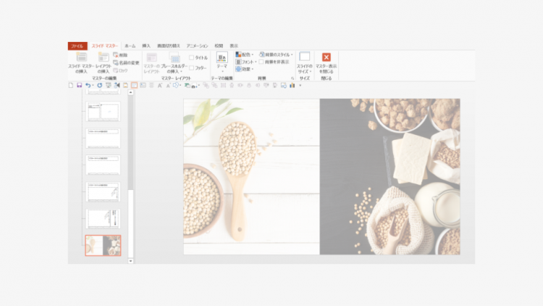This screenshot has height=306, width=543.
Task: Open the 配色 dropdown
Action: click(244, 54)
